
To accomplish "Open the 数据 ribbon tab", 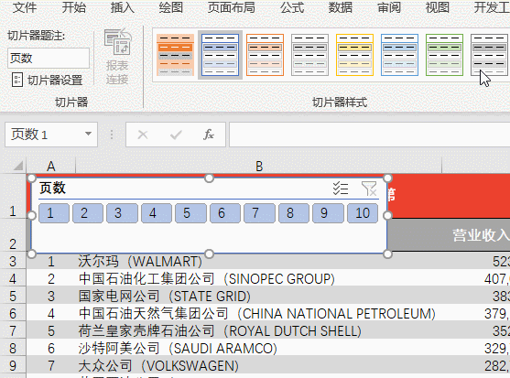I will [x=341, y=7].
